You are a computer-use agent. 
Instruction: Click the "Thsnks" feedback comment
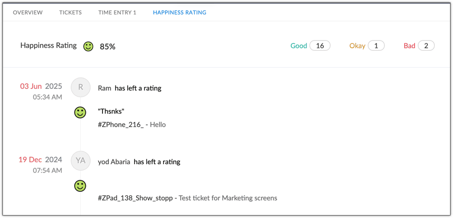click(x=111, y=111)
